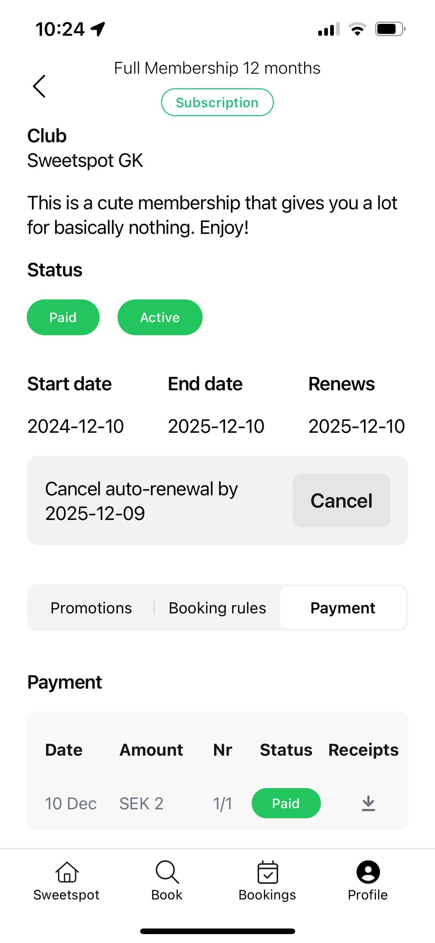Image resolution: width=435 pixels, height=943 pixels.
Task: Select the Payment tab
Action: pyautogui.click(x=343, y=608)
